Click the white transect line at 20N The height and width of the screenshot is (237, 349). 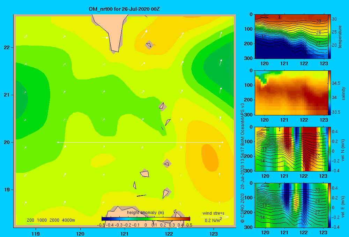[140, 142]
